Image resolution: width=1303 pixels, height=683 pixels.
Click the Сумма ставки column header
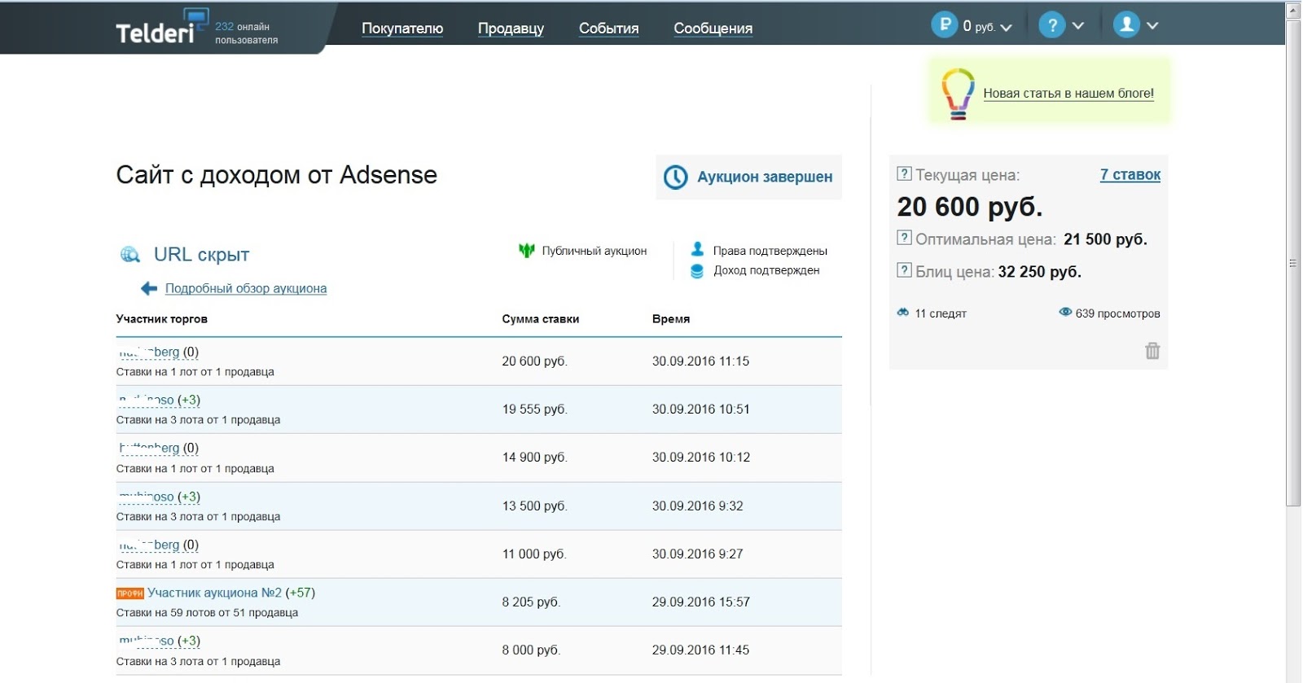pos(541,319)
